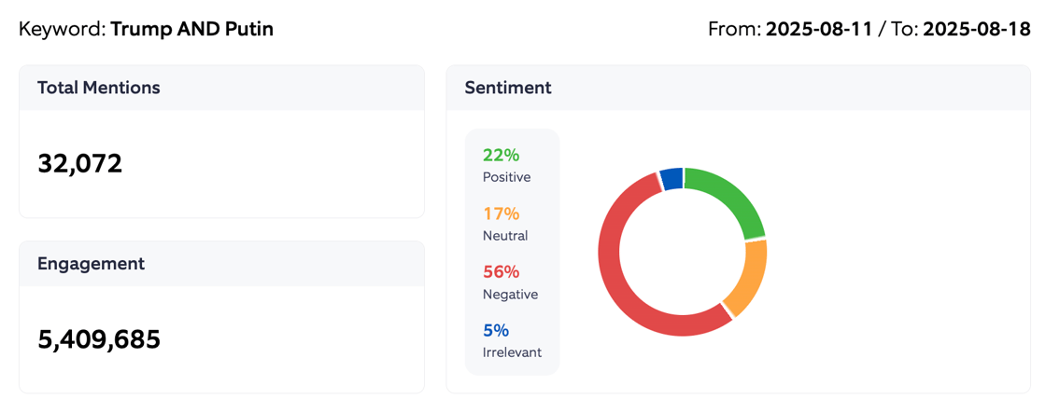Click the blue Irrelevant donut chart segment
Screen dimensions: 1046x413
click(x=671, y=178)
